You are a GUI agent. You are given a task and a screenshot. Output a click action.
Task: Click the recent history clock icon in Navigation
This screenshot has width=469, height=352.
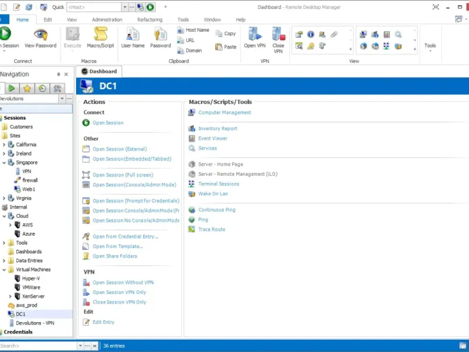(42, 88)
